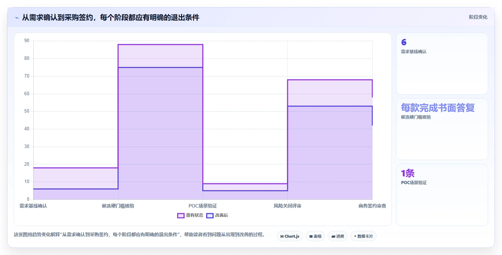Click the 50 y-axis tick label

click(27, 111)
